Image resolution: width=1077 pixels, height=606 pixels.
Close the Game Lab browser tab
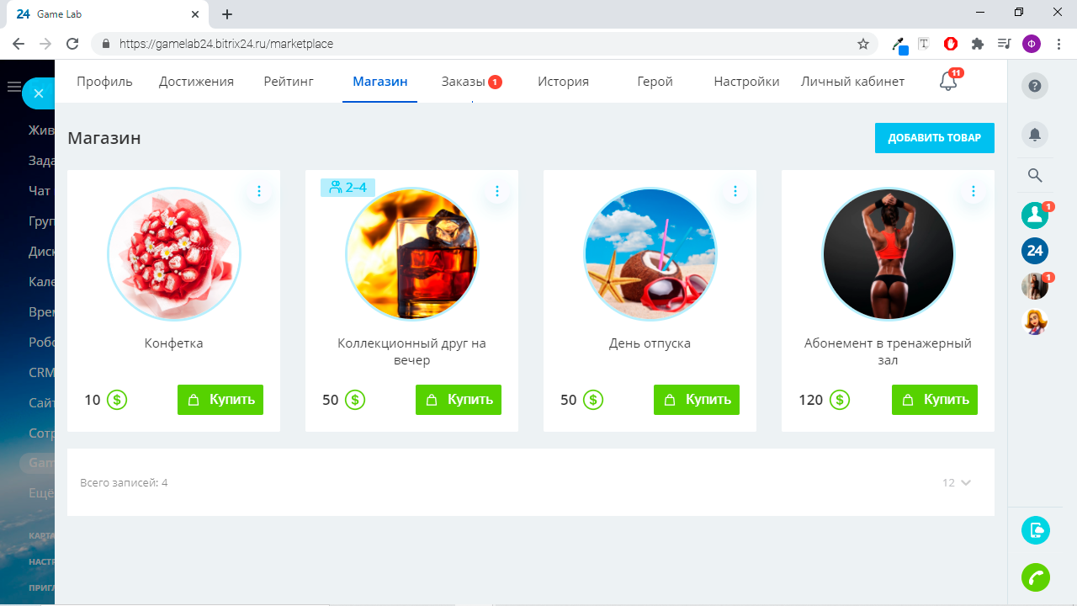point(196,14)
